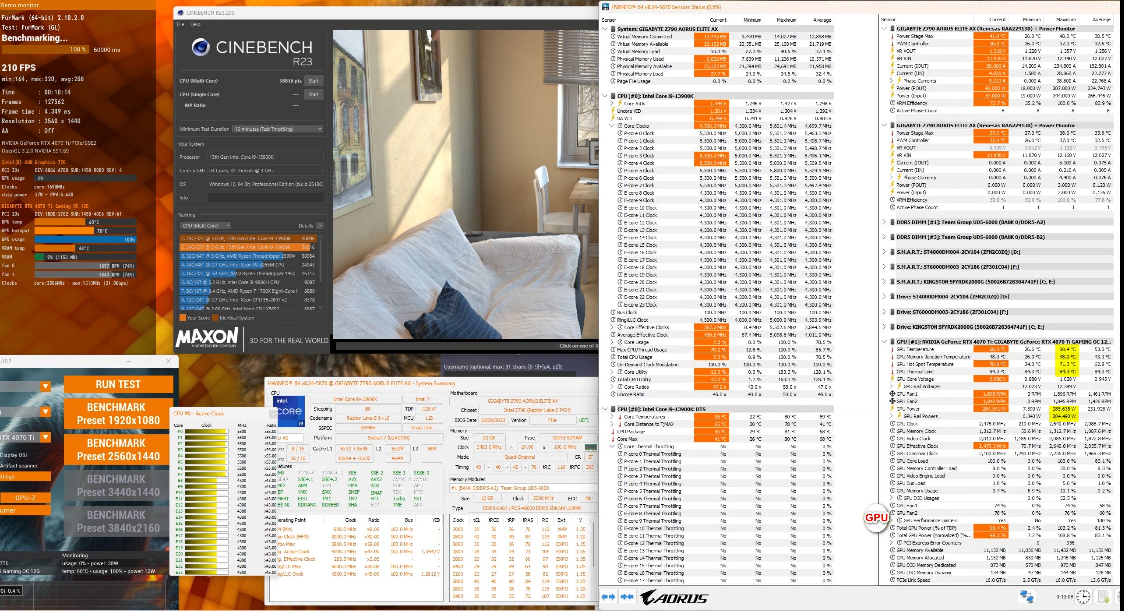
Task: Click the green memory chip icon
Action: point(591,447)
